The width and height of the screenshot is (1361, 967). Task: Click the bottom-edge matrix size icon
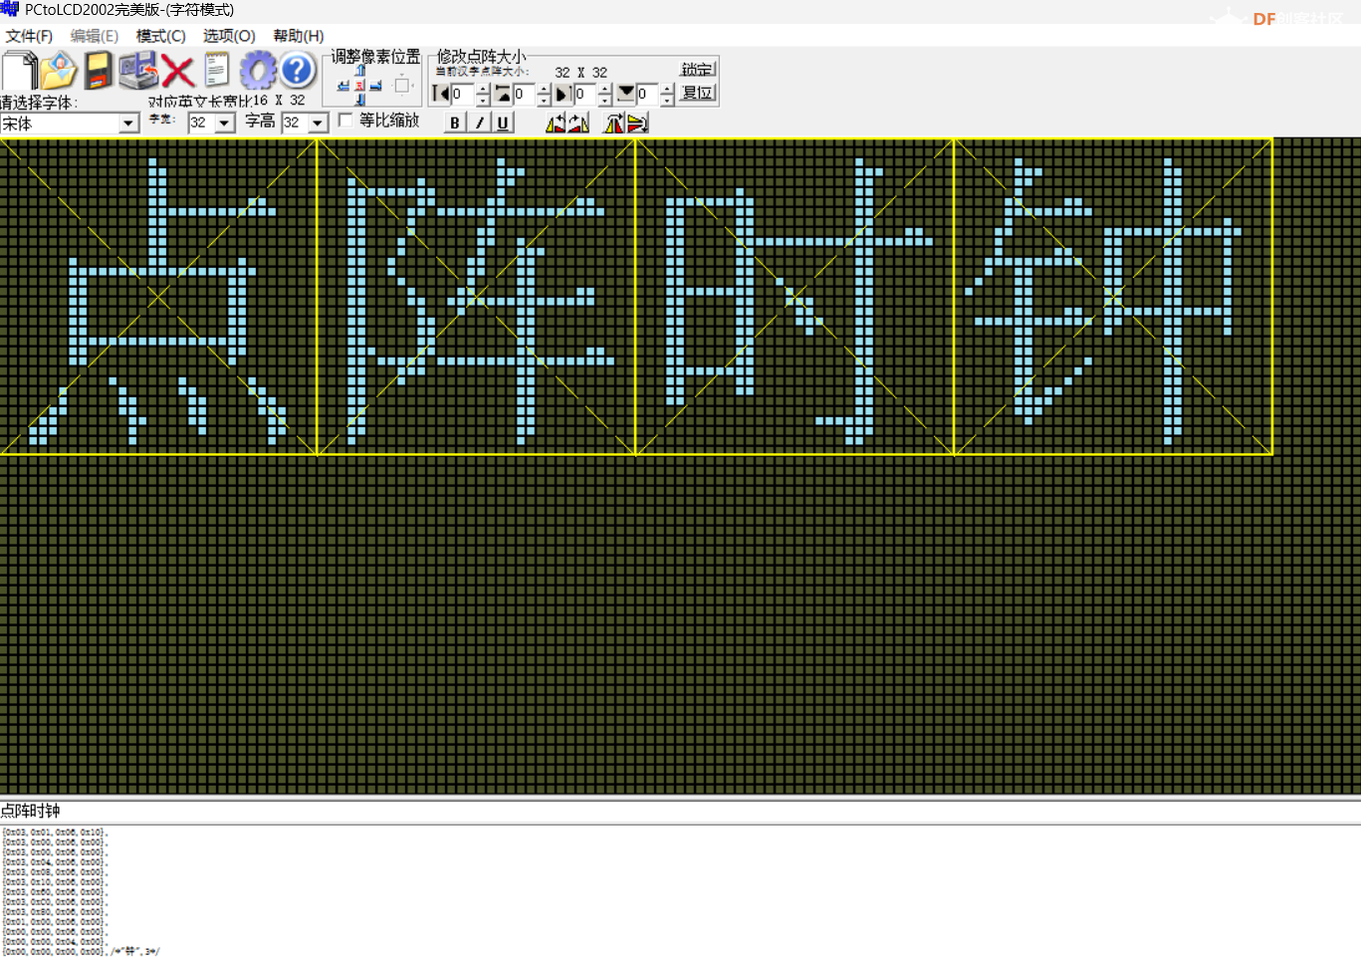626,93
